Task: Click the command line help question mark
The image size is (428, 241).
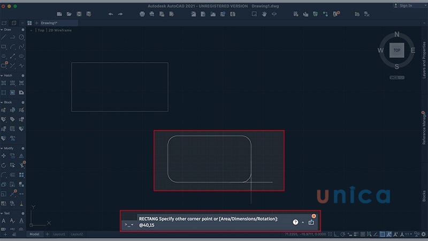Action: tap(295, 222)
